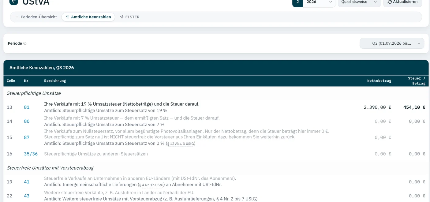This screenshot has width=430, height=202.
Task: Open Kennzahl 81 link
Action: (27, 107)
